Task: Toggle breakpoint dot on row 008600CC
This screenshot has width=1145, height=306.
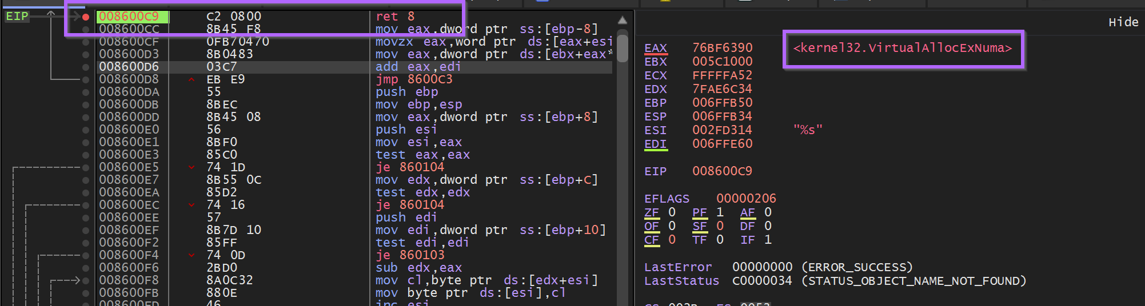Action: click(86, 29)
